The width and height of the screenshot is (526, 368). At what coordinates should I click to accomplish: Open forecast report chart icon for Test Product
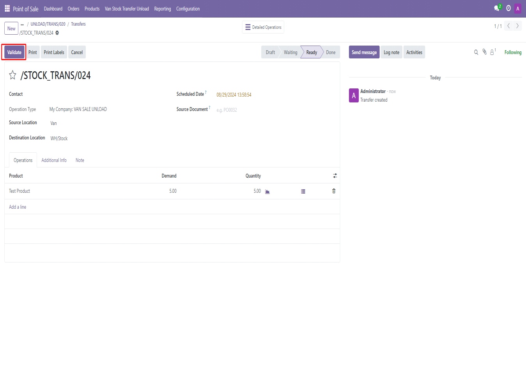267,191
